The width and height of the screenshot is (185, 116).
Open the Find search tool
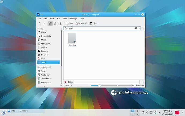click(69, 23)
